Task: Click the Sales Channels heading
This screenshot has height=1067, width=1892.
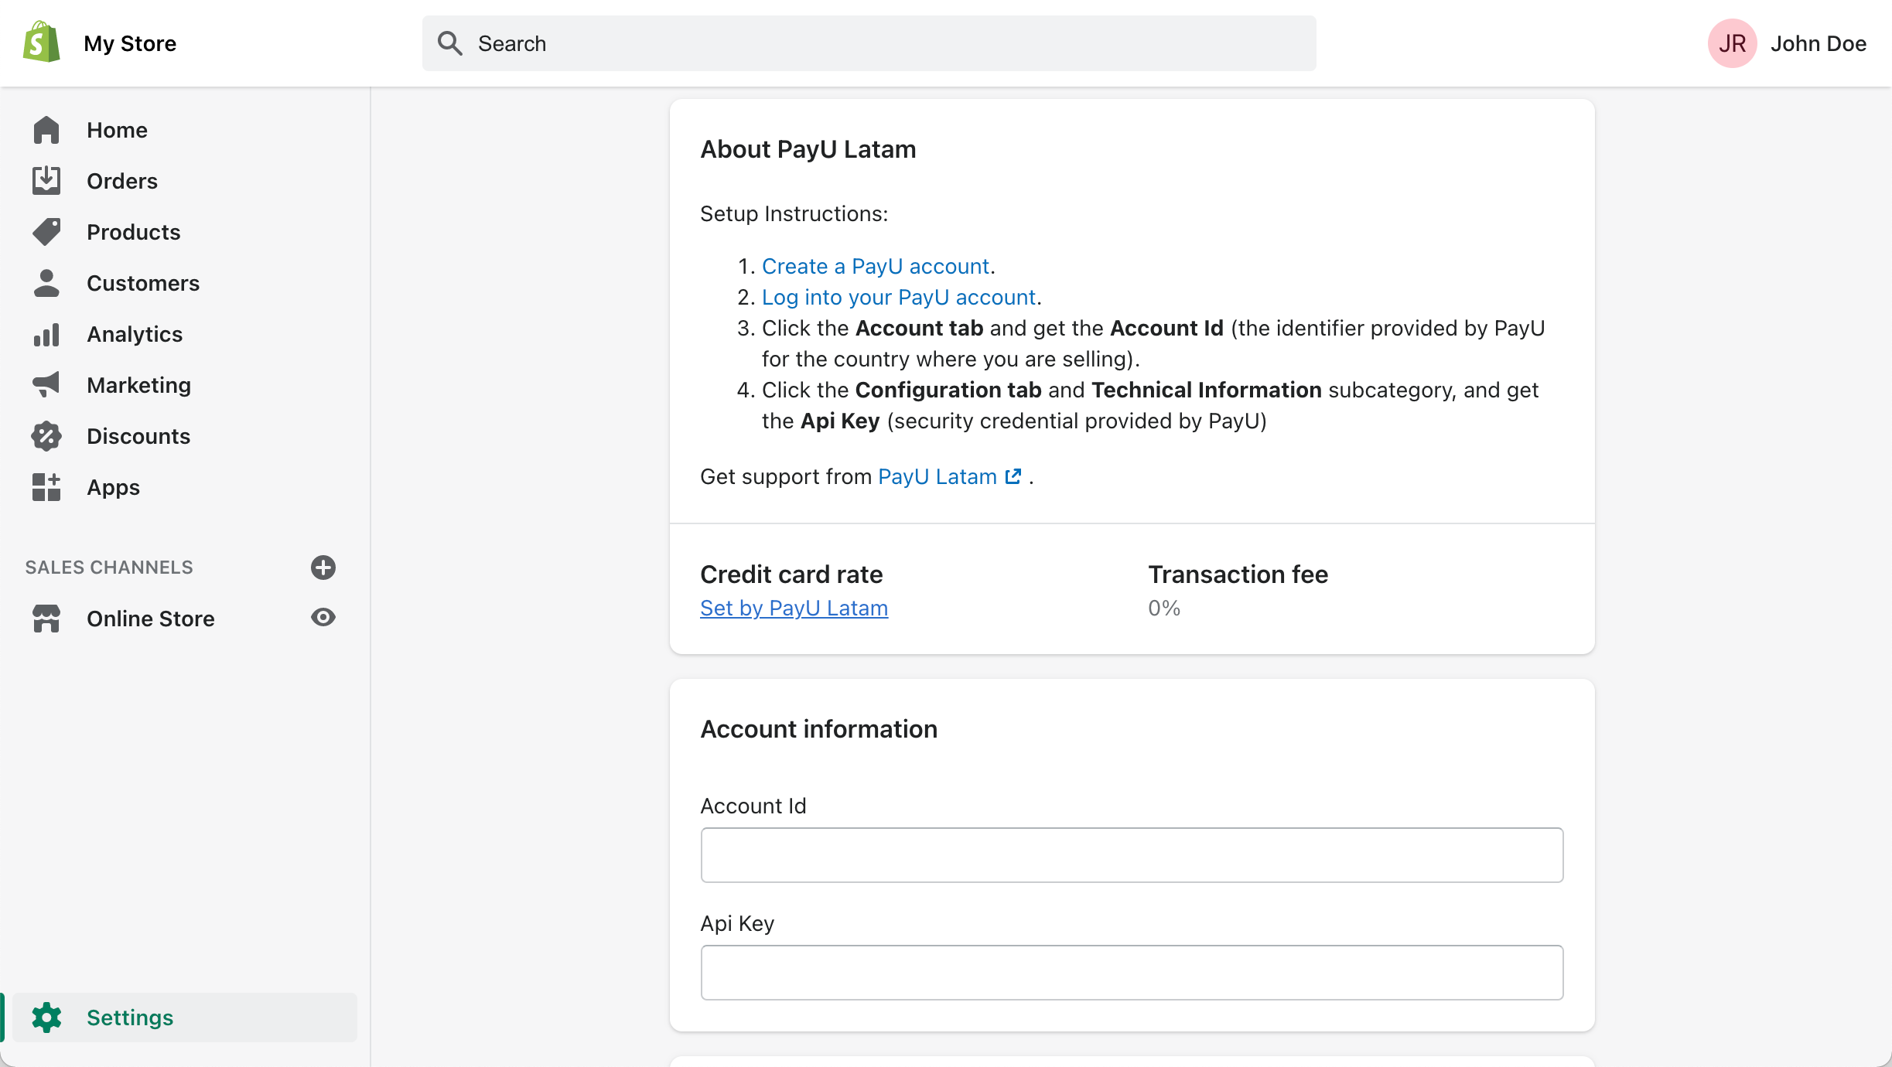Action: [x=109, y=568]
